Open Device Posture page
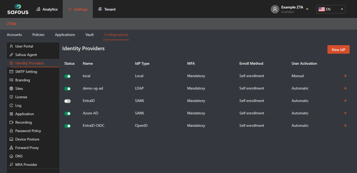The width and height of the screenshot is (357, 173). coord(33,139)
